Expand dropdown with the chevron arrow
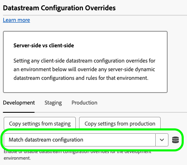The width and height of the screenshot is (187, 165). click(x=162, y=140)
